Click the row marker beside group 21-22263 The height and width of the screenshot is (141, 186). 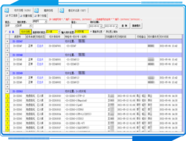pos(7,91)
